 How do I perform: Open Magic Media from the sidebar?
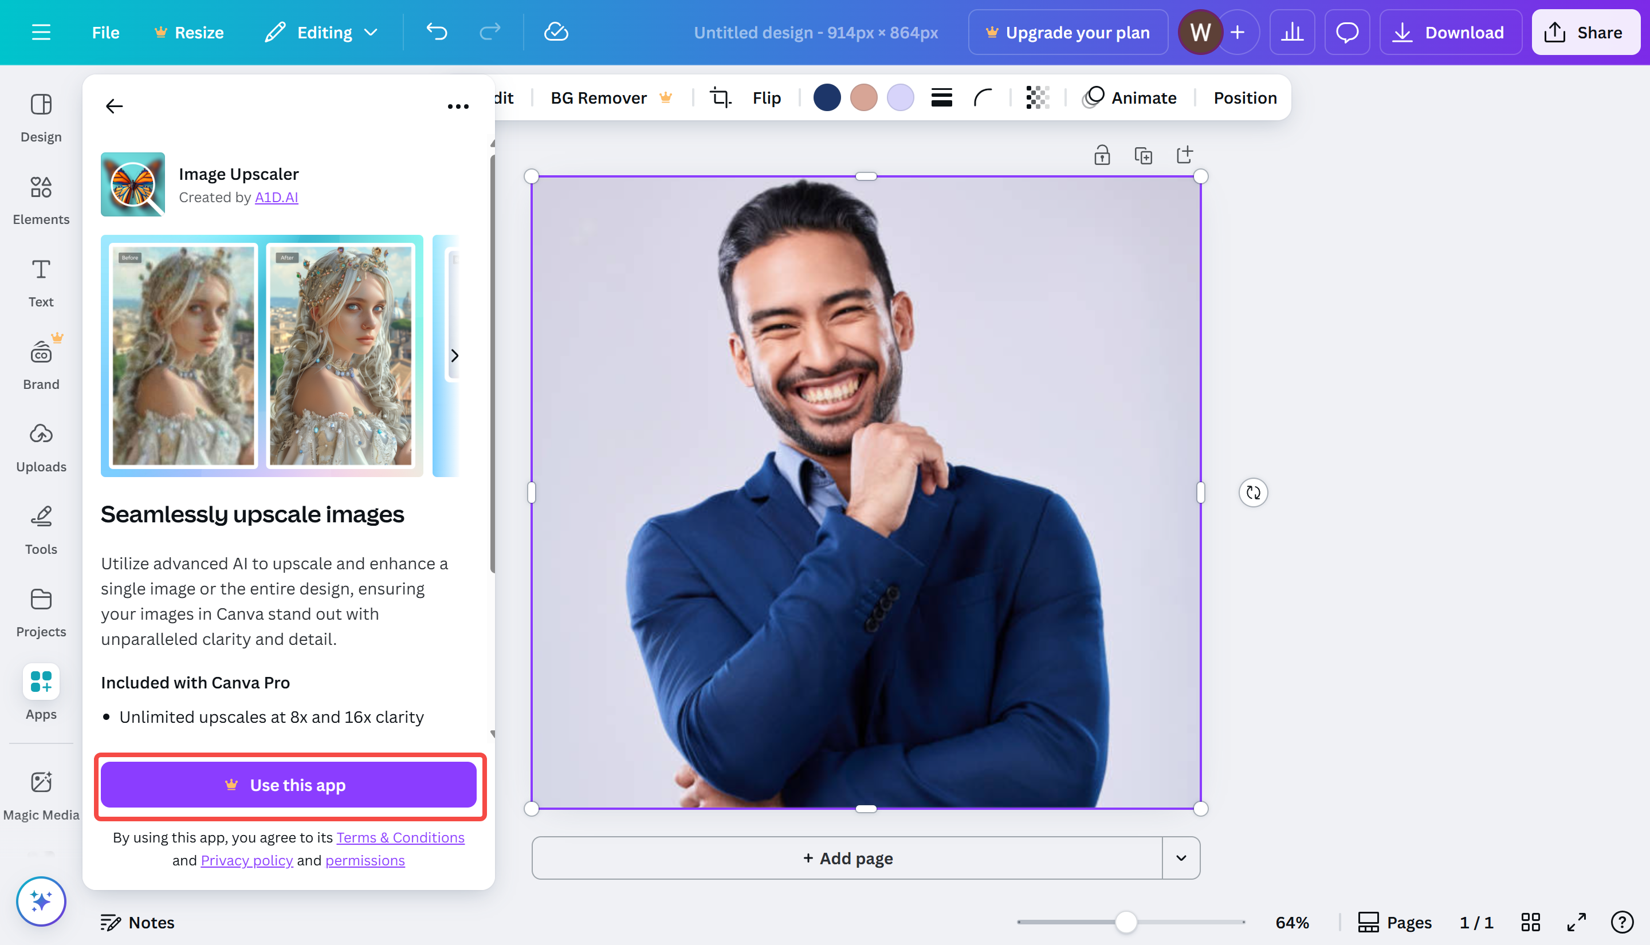click(40, 793)
